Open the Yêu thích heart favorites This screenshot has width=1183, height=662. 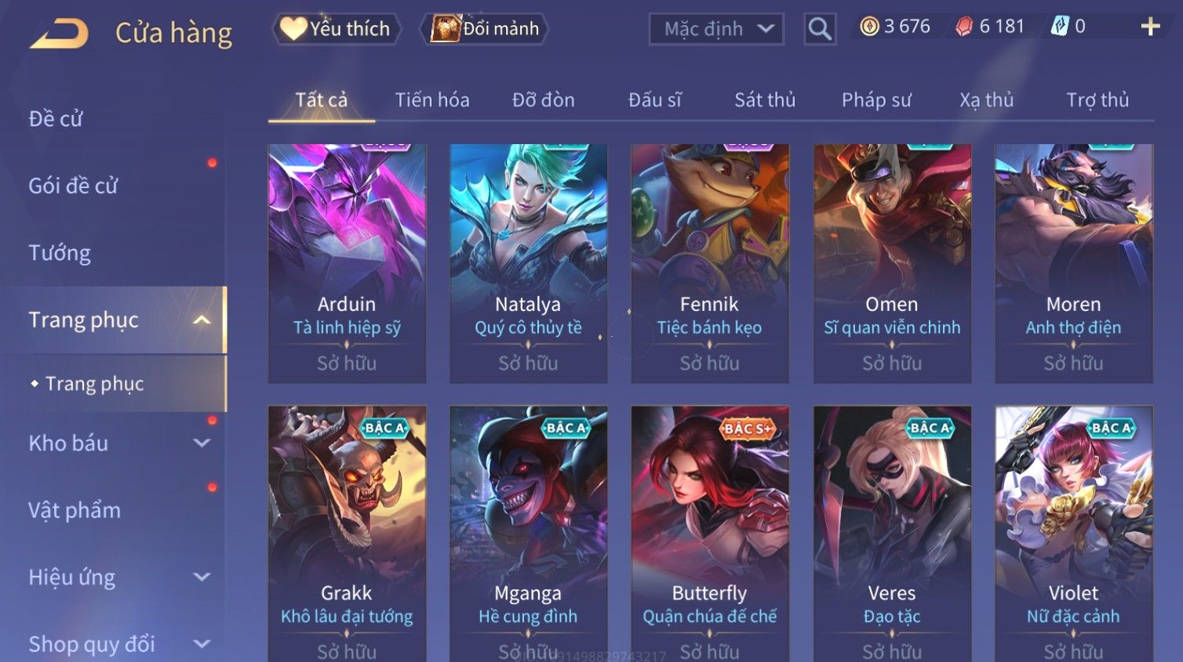click(337, 29)
